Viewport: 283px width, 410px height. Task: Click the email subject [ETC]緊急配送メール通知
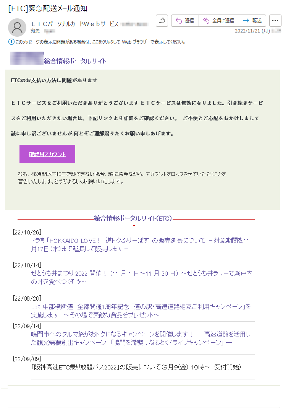48,9
